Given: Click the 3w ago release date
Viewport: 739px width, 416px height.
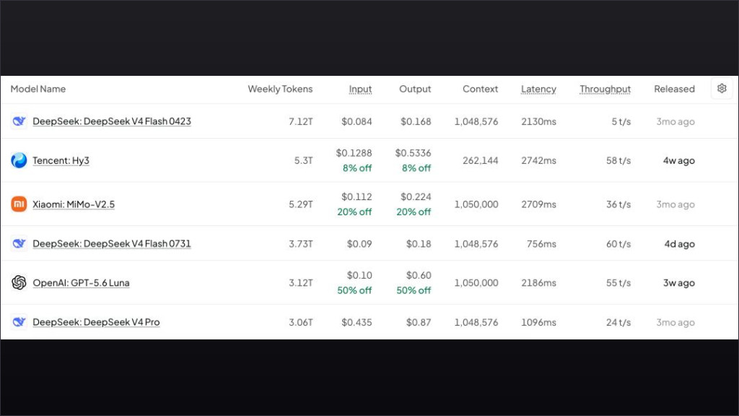Looking at the screenshot, I should [678, 282].
